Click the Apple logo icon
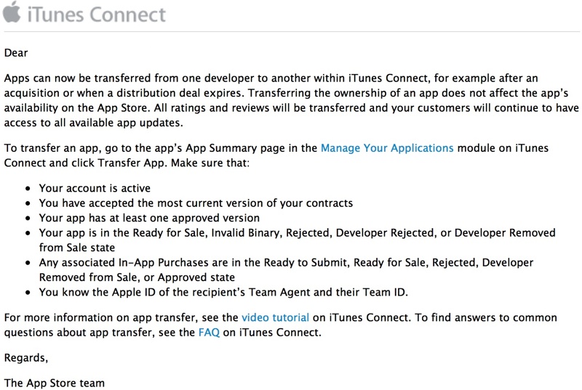582x390 pixels. coord(12,12)
